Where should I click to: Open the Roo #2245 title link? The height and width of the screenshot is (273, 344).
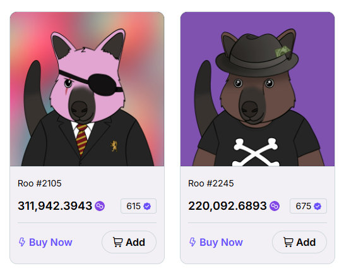click(x=211, y=183)
